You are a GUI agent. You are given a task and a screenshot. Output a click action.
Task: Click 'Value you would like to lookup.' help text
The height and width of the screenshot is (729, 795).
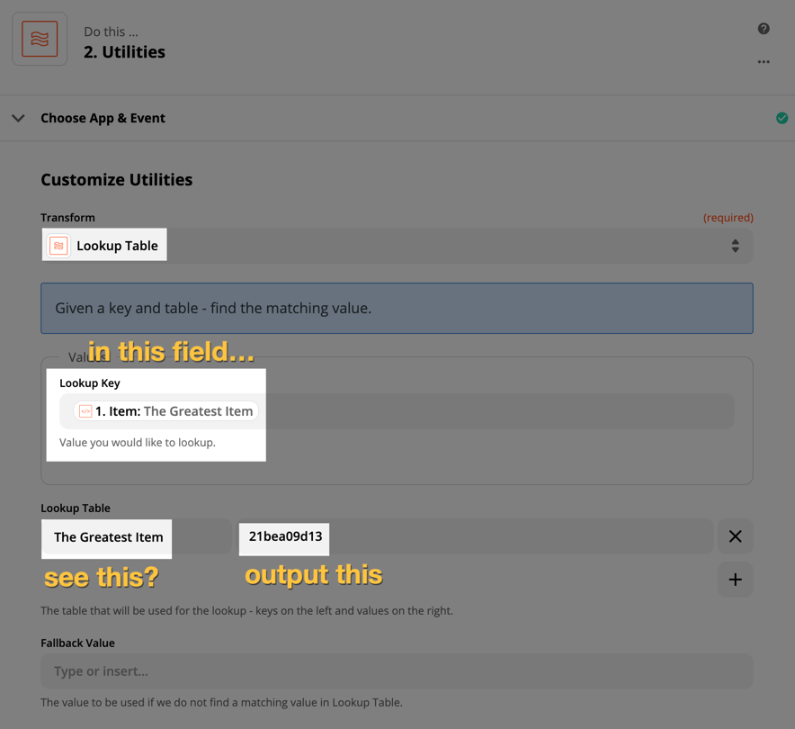coord(138,443)
